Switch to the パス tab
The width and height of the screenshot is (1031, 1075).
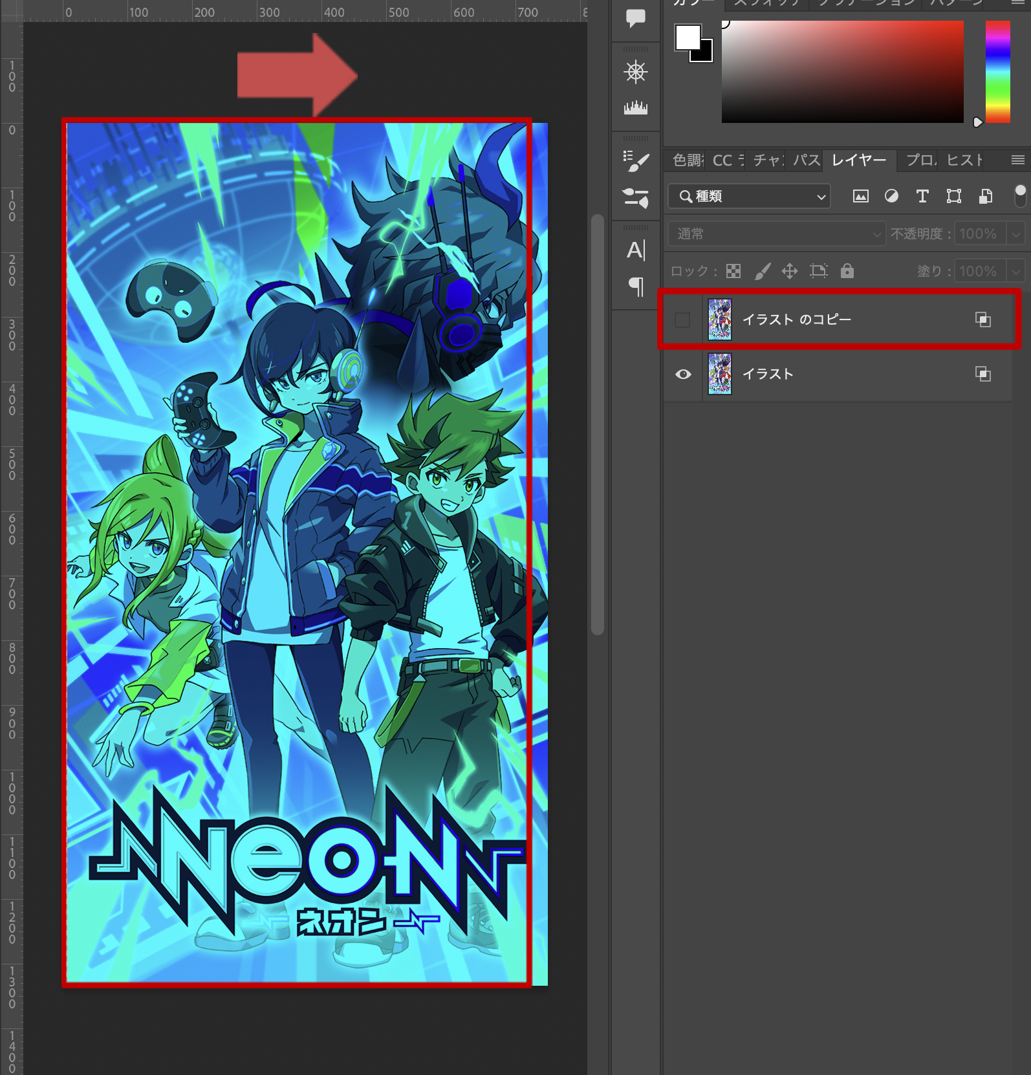806,160
